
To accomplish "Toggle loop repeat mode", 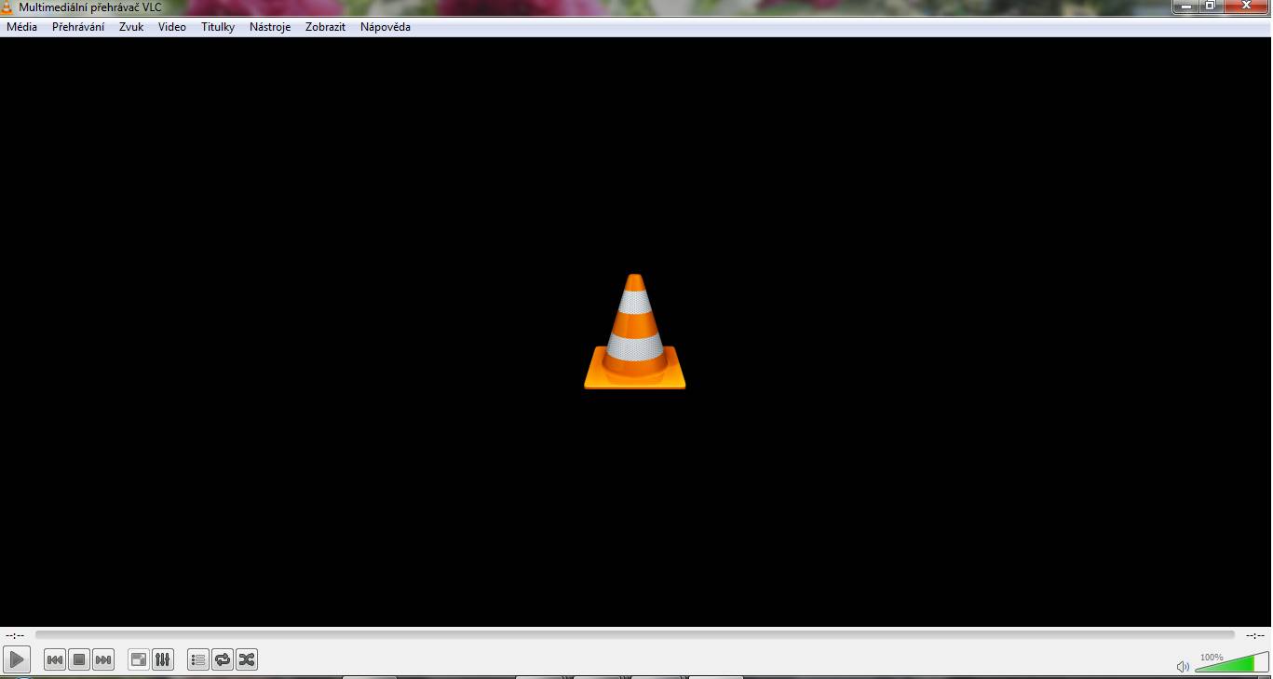I will 223,659.
